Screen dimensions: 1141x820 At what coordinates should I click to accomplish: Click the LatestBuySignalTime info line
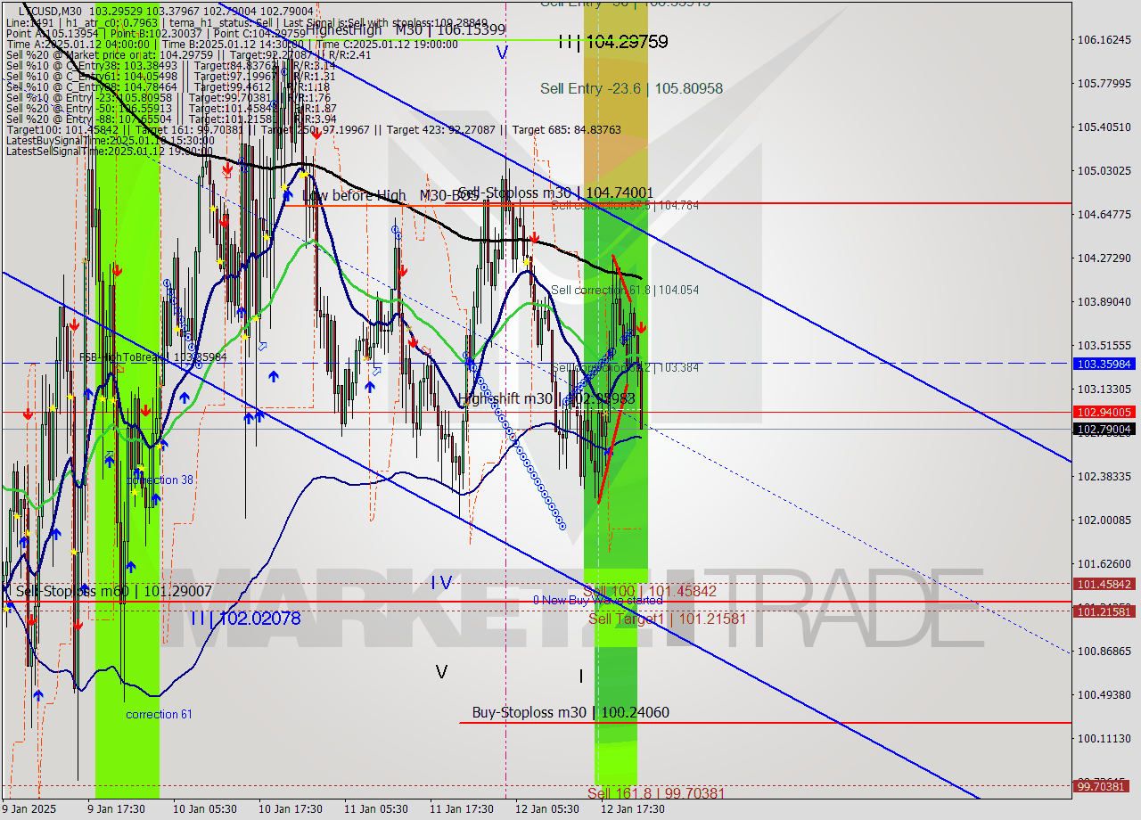pos(110,140)
